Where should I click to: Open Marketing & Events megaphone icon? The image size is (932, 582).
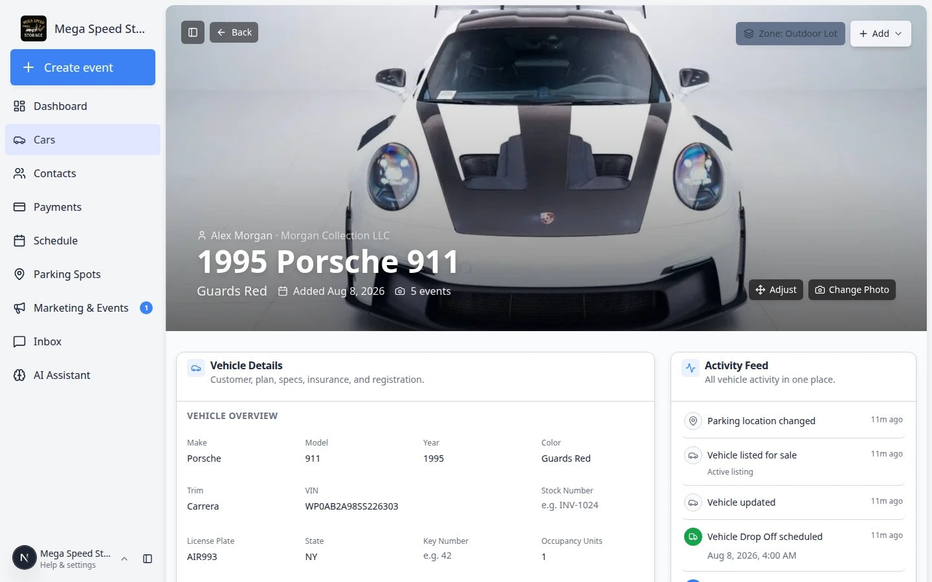pyautogui.click(x=19, y=308)
